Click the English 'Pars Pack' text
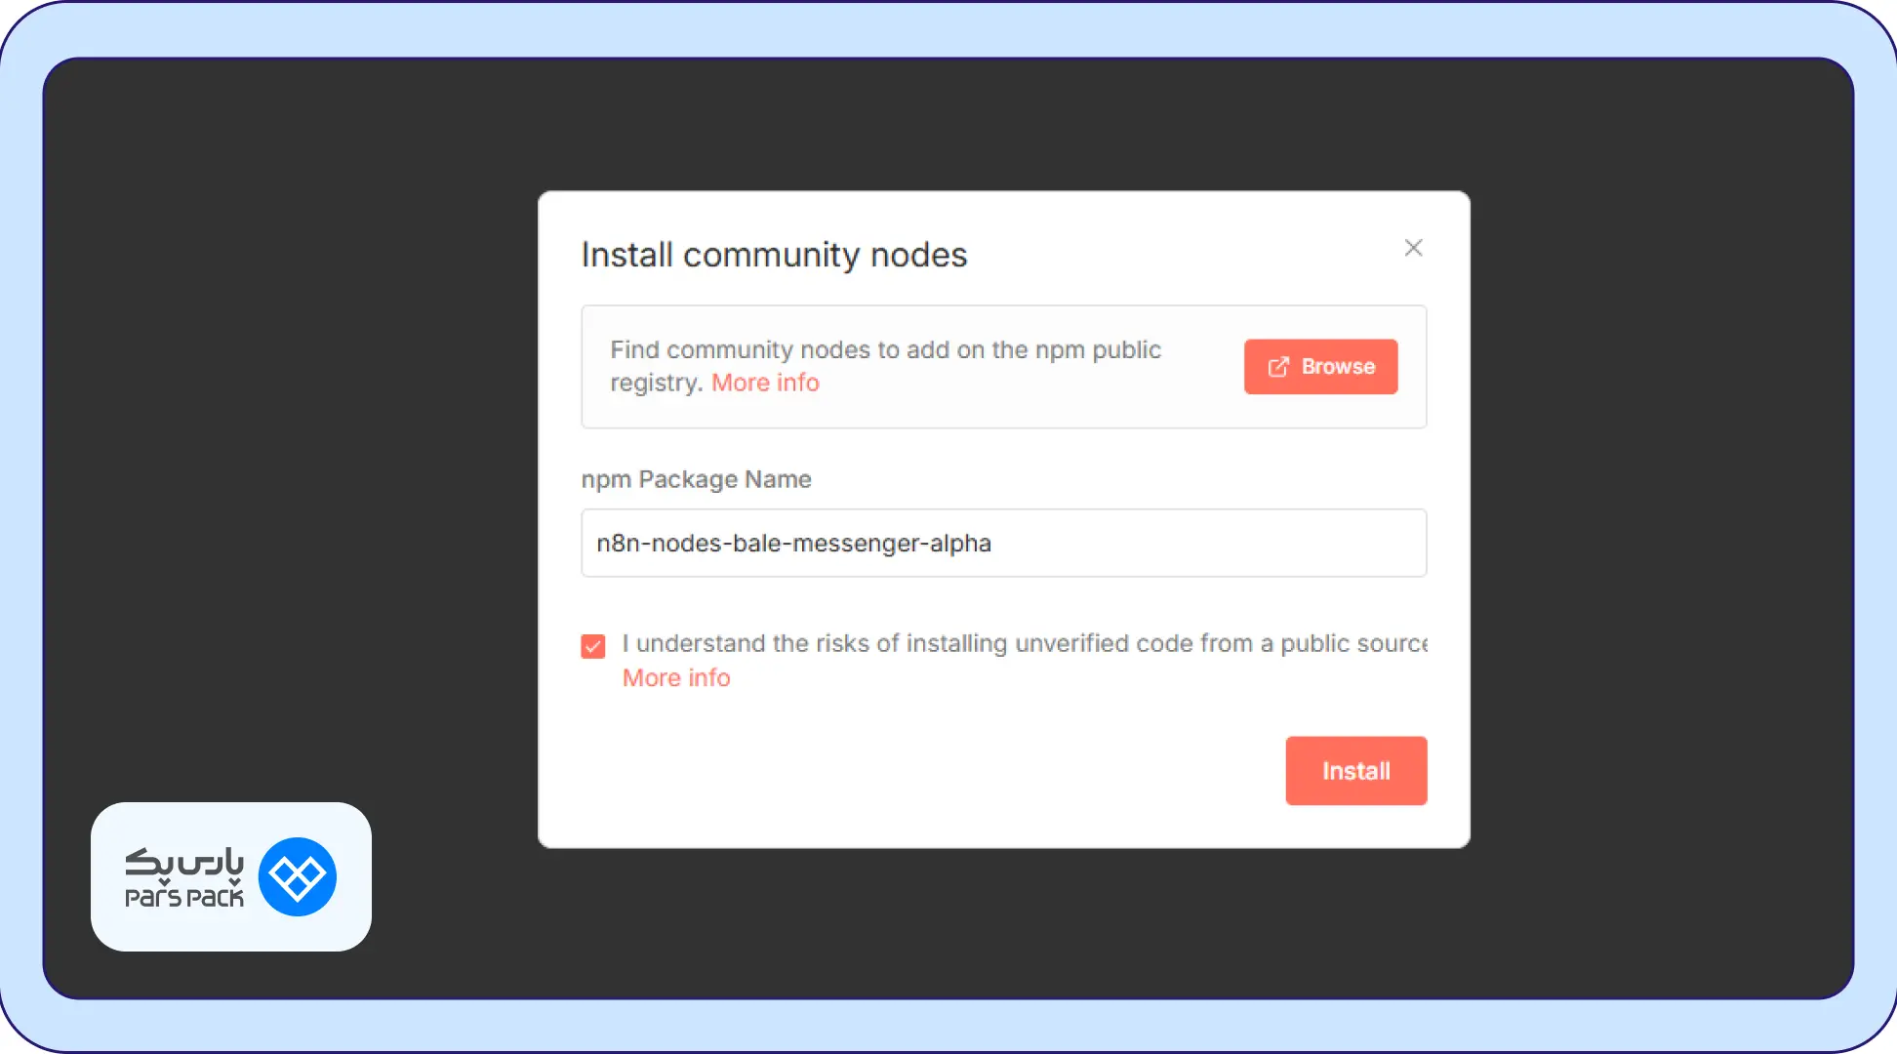1897x1054 pixels. click(x=184, y=898)
